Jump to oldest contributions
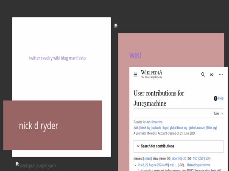Screen dimensions: 229x171 point(148,158)
